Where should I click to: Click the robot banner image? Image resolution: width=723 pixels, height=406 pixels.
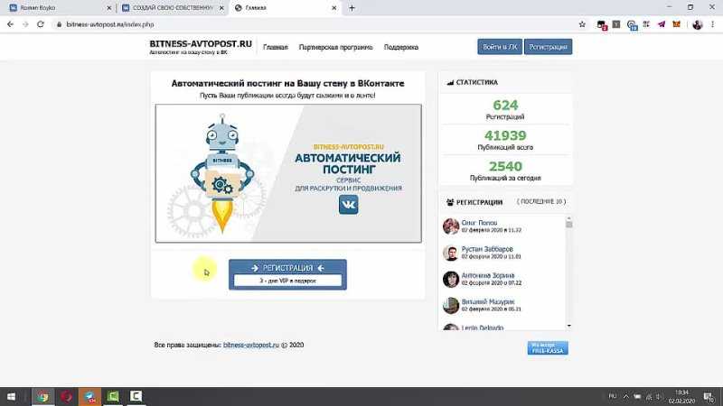click(288, 173)
